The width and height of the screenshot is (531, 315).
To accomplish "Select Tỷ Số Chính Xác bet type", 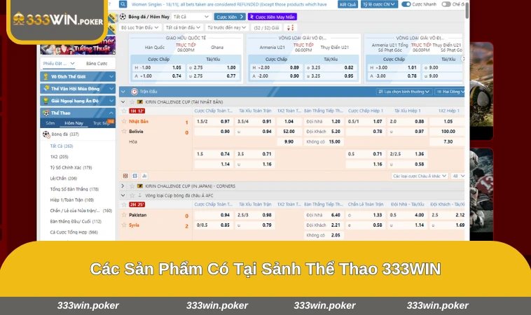I will (71, 168).
